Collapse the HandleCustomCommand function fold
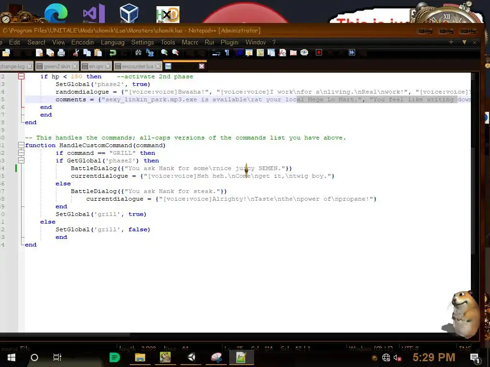This screenshot has height=367, width=490. point(21,145)
